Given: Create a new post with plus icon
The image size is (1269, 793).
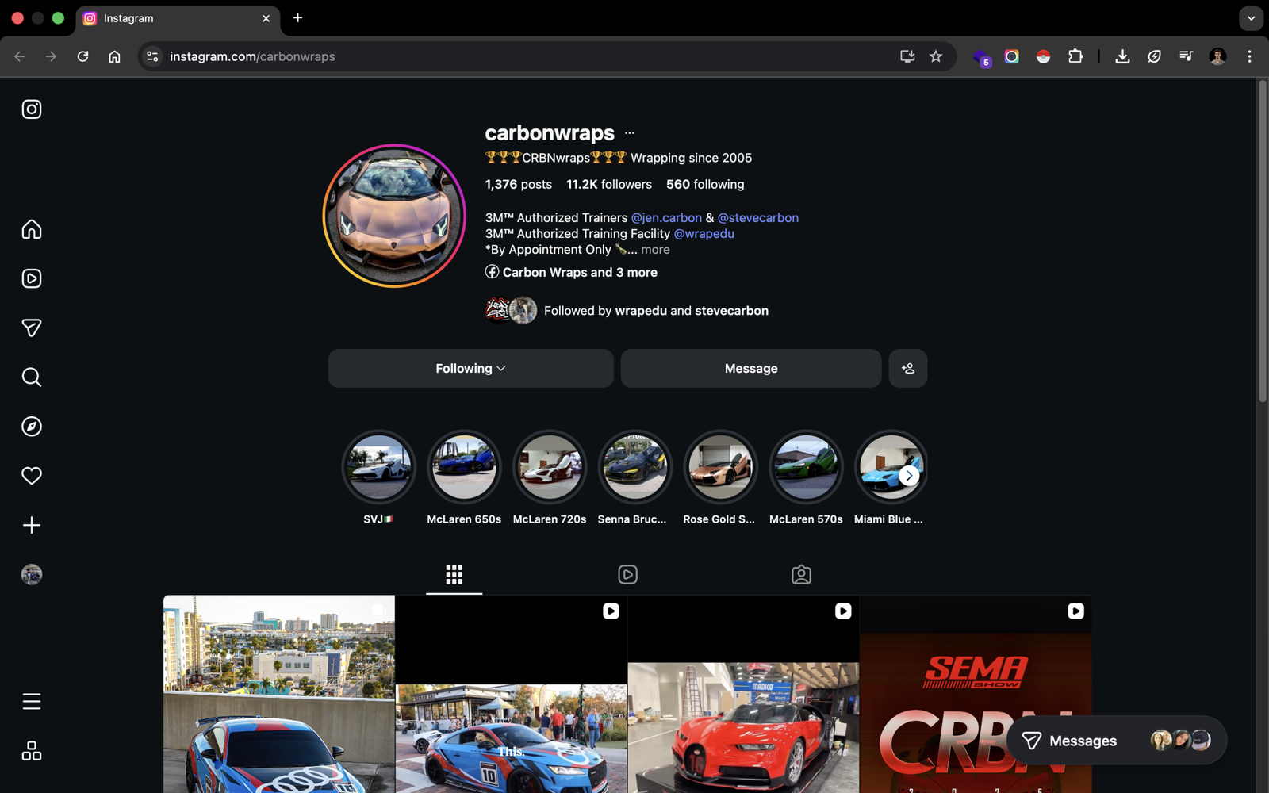Looking at the screenshot, I should [32, 525].
